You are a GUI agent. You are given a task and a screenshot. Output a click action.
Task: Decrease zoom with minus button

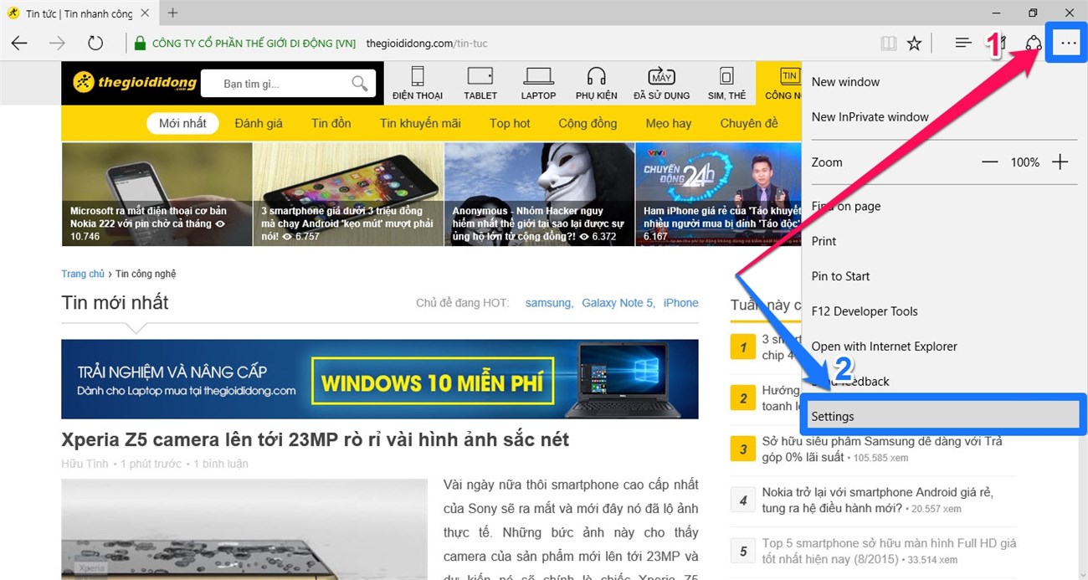coord(990,162)
